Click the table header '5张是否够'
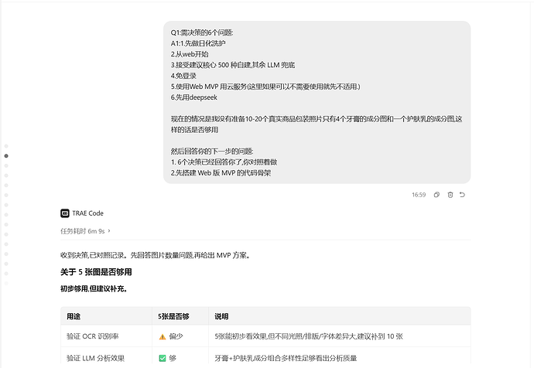The height and width of the screenshot is (368, 534). tap(173, 317)
